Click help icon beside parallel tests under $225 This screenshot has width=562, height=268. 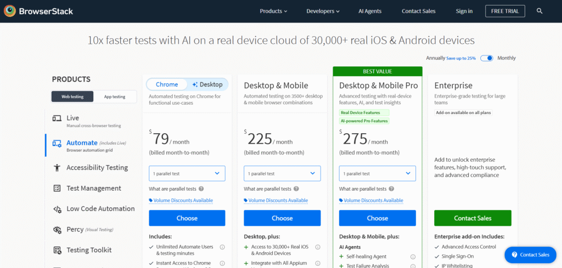[296, 189]
